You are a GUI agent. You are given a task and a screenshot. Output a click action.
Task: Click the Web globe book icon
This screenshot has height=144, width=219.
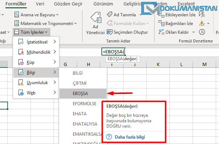(21, 93)
